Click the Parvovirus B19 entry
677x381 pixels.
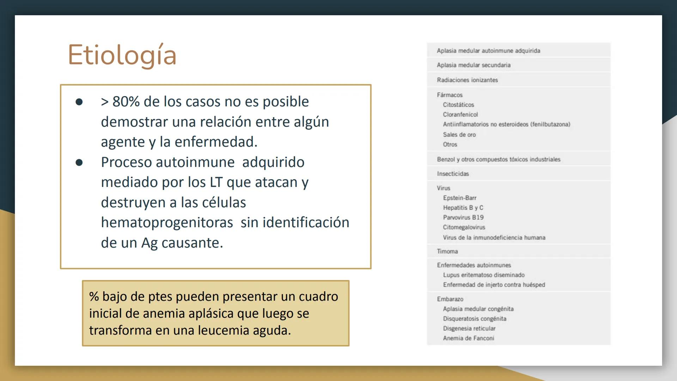coord(463,218)
